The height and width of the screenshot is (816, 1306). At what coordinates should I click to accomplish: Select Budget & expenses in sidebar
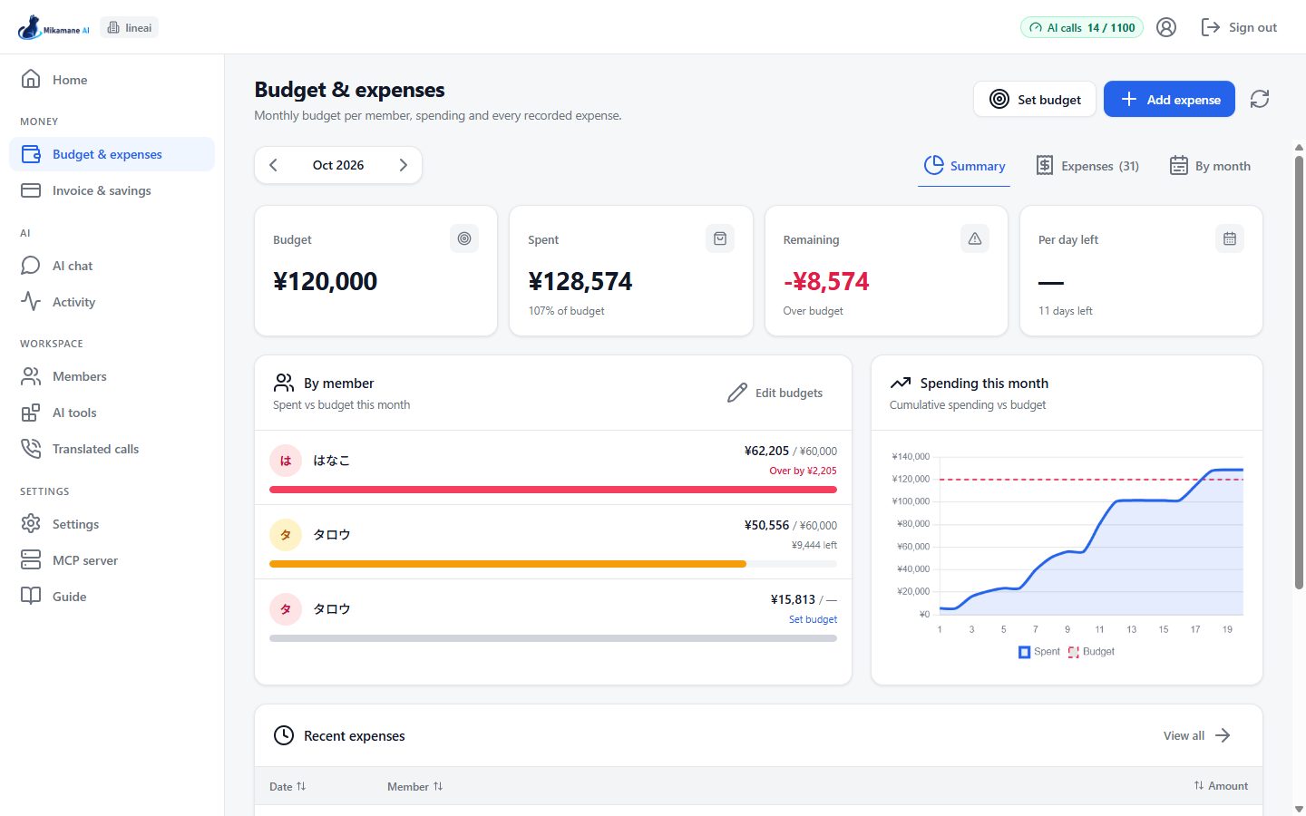click(x=112, y=154)
